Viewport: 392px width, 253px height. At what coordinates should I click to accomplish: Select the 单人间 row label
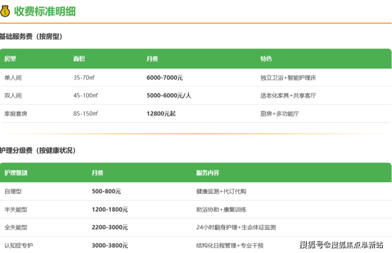[13, 78]
